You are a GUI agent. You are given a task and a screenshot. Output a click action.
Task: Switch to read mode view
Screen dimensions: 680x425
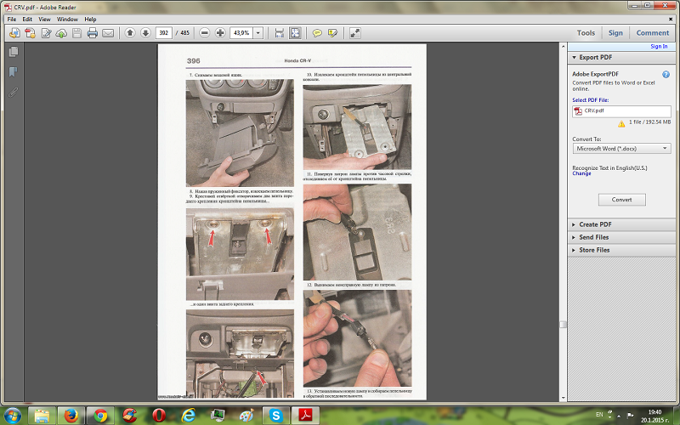click(355, 33)
